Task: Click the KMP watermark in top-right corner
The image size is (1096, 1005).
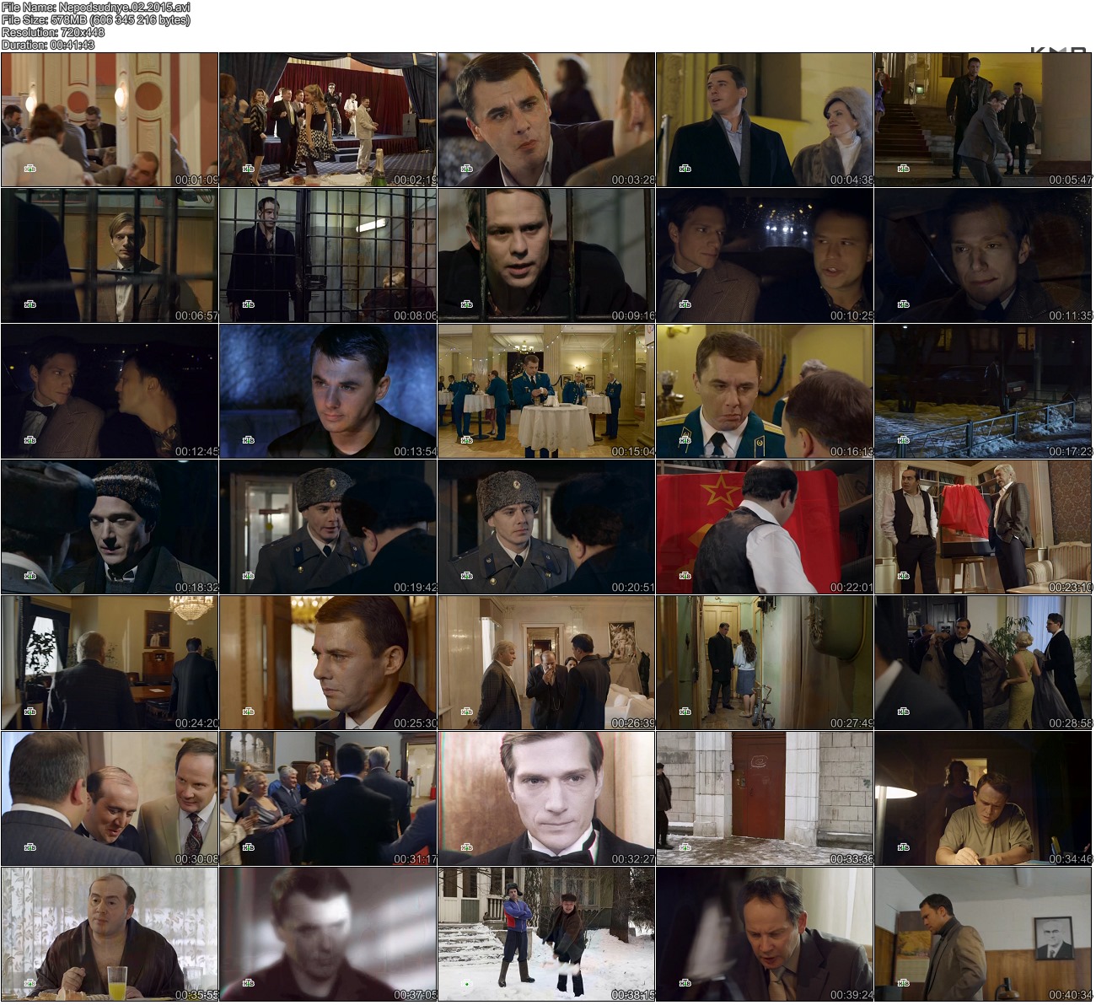Action: click(x=1058, y=51)
